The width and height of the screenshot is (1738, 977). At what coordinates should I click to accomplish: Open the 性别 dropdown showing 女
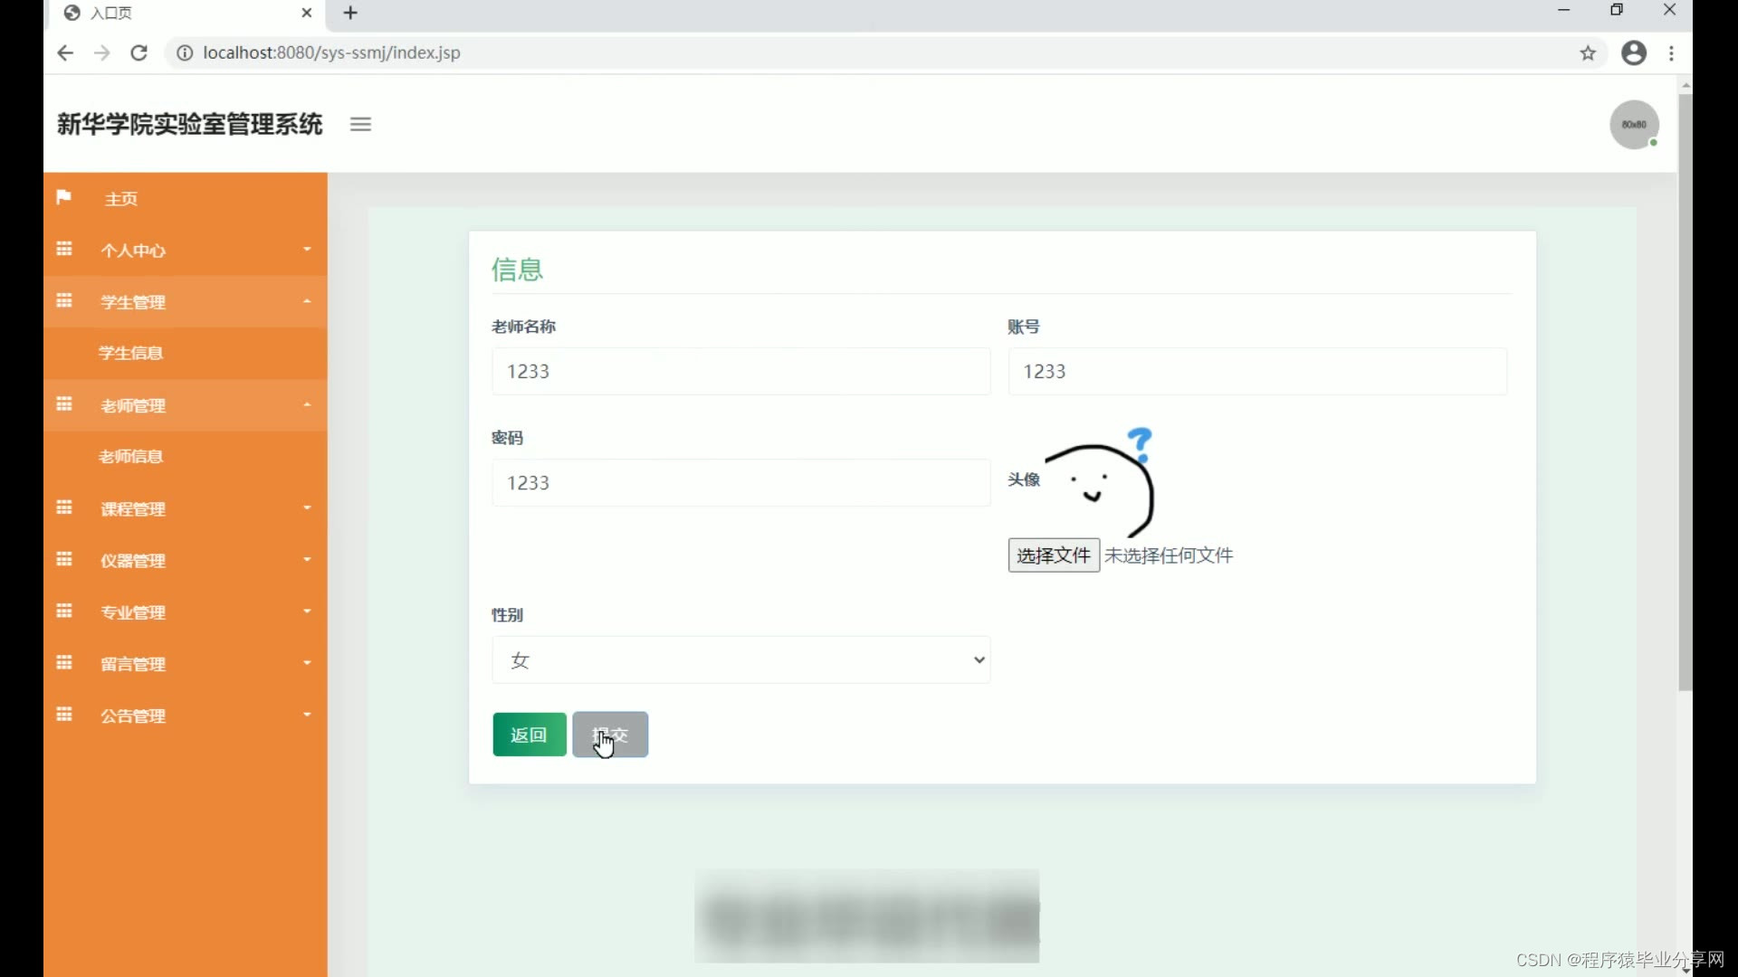(x=740, y=659)
